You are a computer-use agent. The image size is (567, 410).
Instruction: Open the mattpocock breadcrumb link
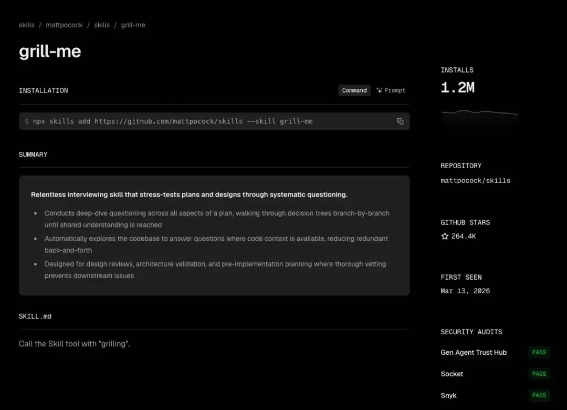64,25
